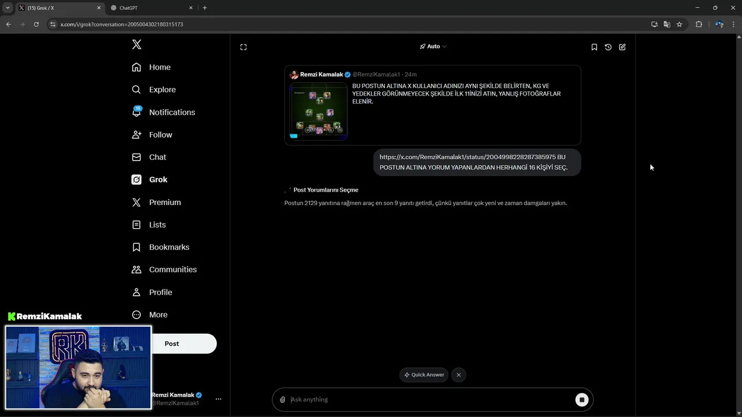Expand the More options menu
The height and width of the screenshot is (417, 742).
tap(150, 314)
